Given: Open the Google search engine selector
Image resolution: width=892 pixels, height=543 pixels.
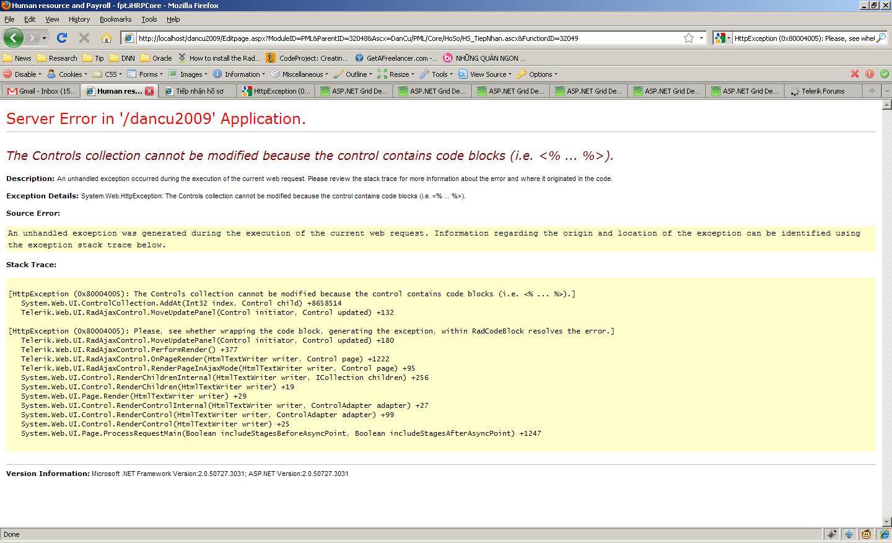Looking at the screenshot, I should point(722,38).
